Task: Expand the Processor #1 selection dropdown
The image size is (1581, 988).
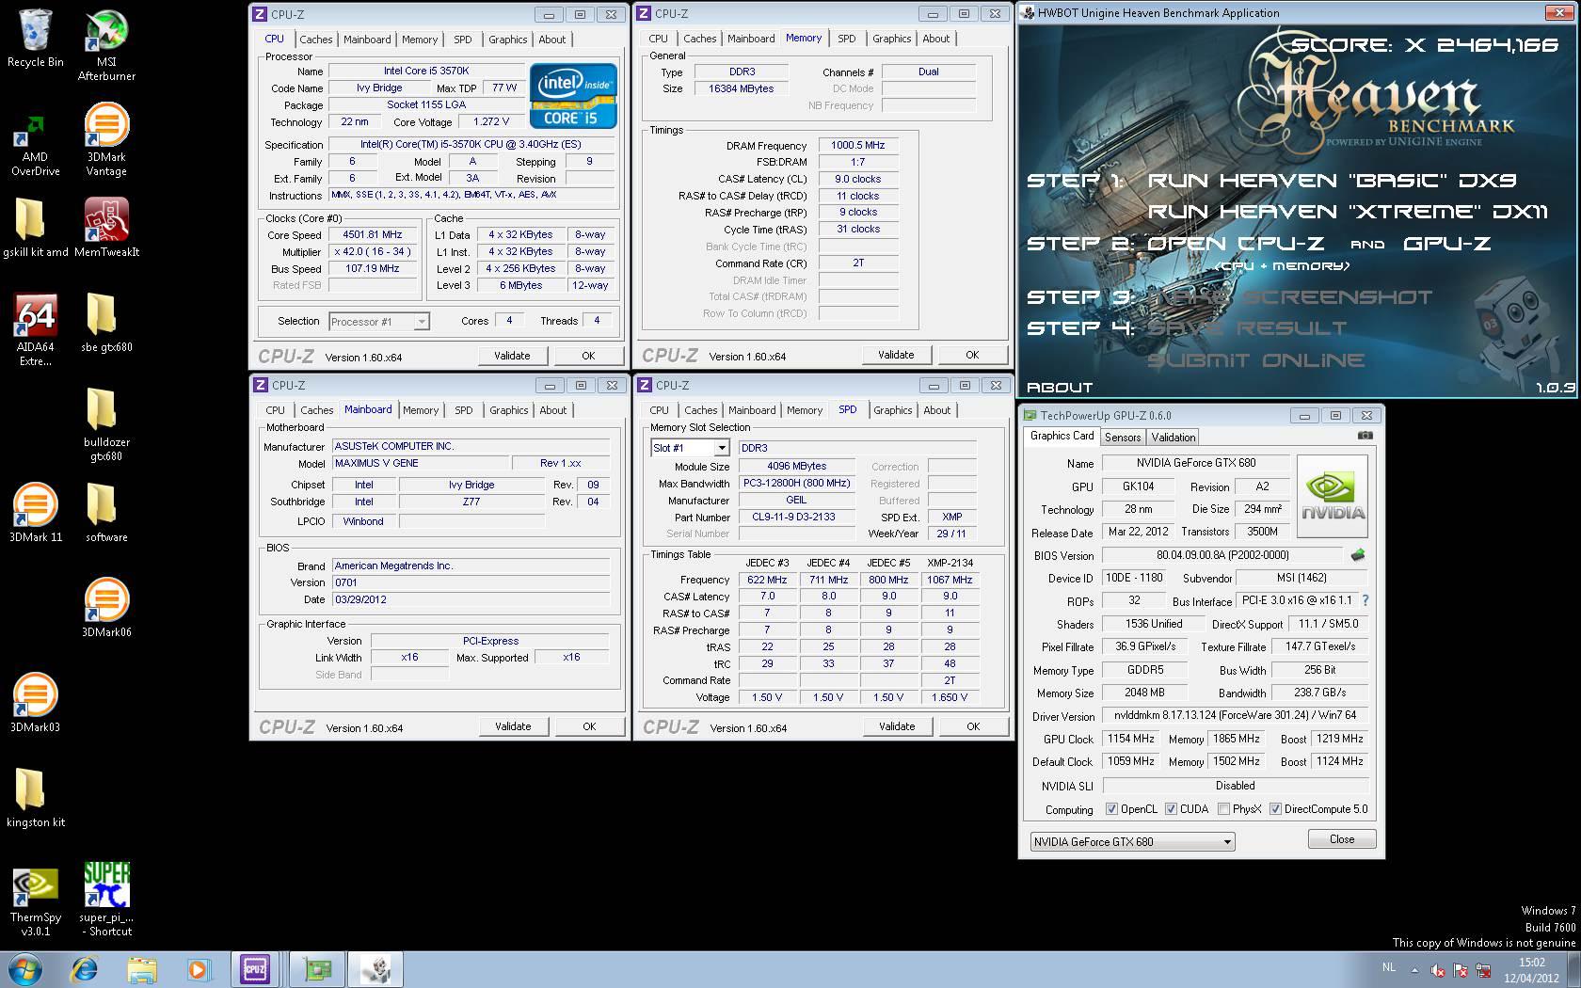Action: [x=422, y=322]
